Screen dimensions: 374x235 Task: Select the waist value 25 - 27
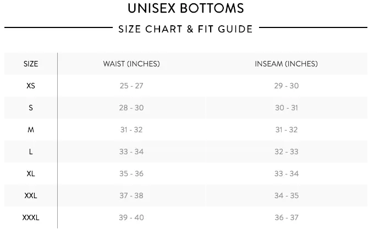pyautogui.click(x=131, y=86)
